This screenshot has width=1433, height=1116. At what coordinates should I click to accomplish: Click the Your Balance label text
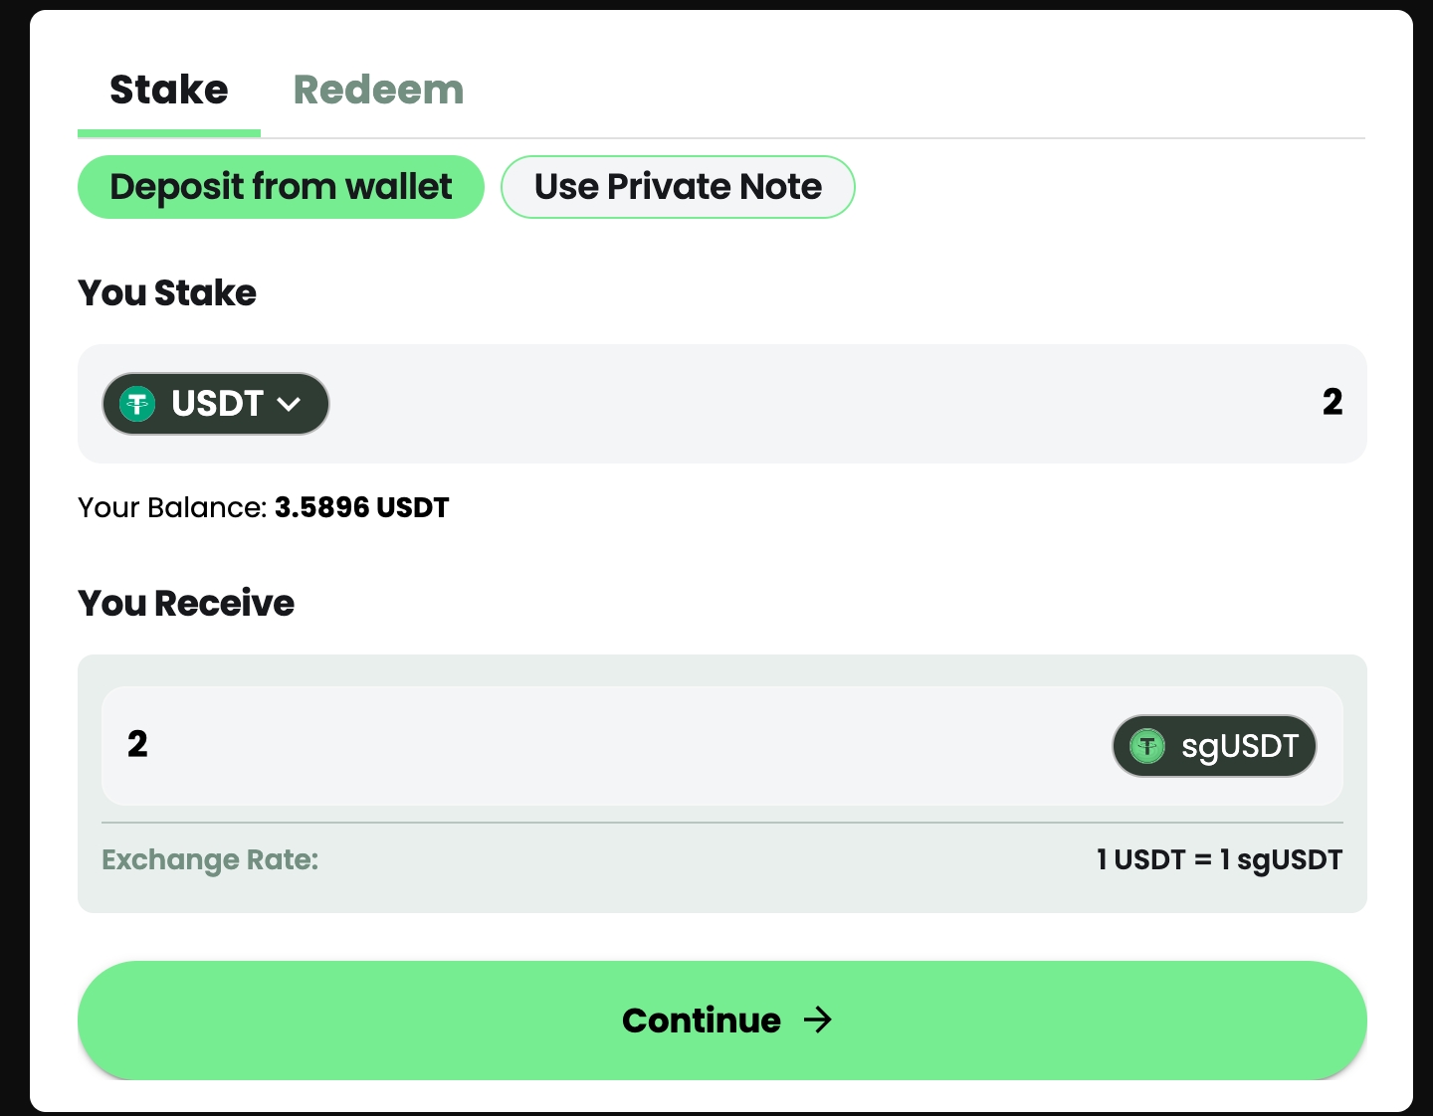(171, 508)
